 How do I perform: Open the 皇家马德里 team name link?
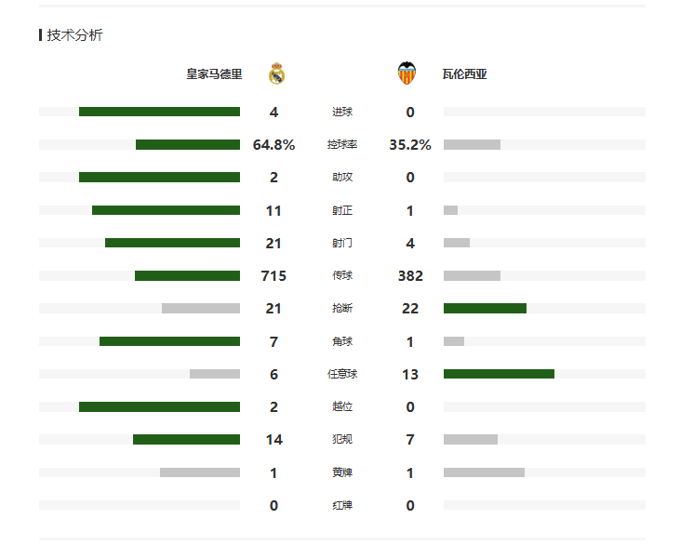[214, 74]
